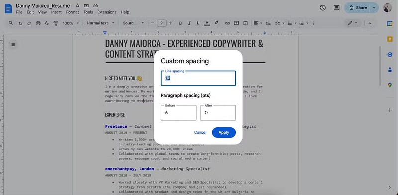Screen dimensions: 398x195
Task: Open the Extensions menu
Action: coord(107,12)
